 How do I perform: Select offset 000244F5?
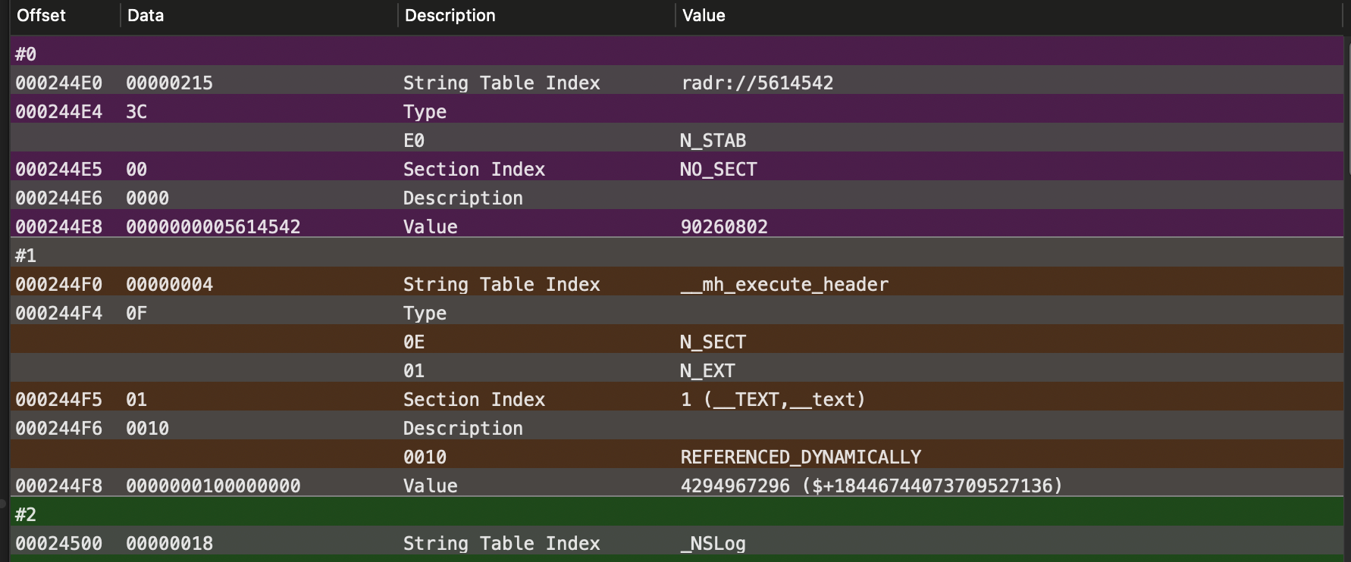pos(59,400)
